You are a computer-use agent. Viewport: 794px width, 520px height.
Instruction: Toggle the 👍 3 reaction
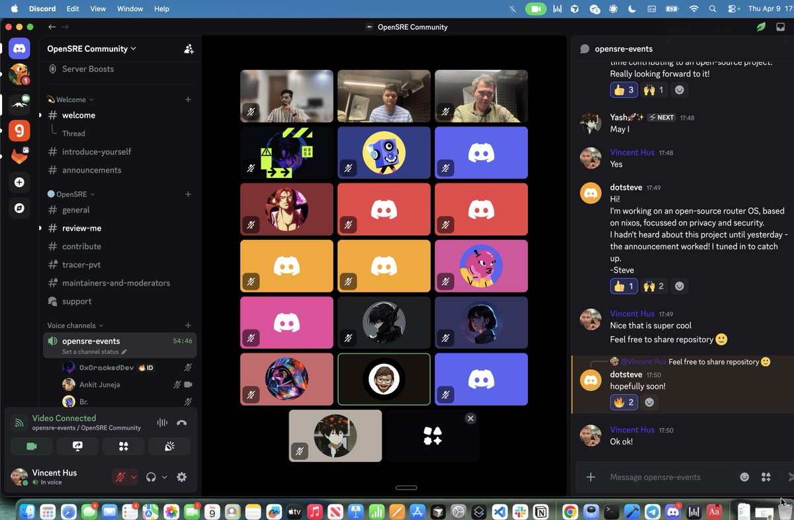[x=623, y=89]
